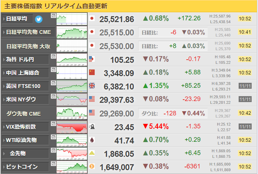Select the VIX恐怖指数 label
The width and height of the screenshot is (258, 174).
click(21, 127)
